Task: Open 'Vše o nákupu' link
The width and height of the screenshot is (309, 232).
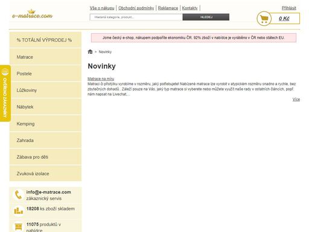Action: coord(102,8)
